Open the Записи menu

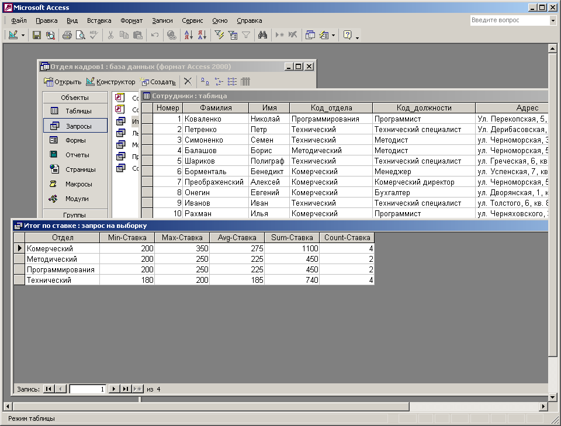pyautogui.click(x=162, y=21)
